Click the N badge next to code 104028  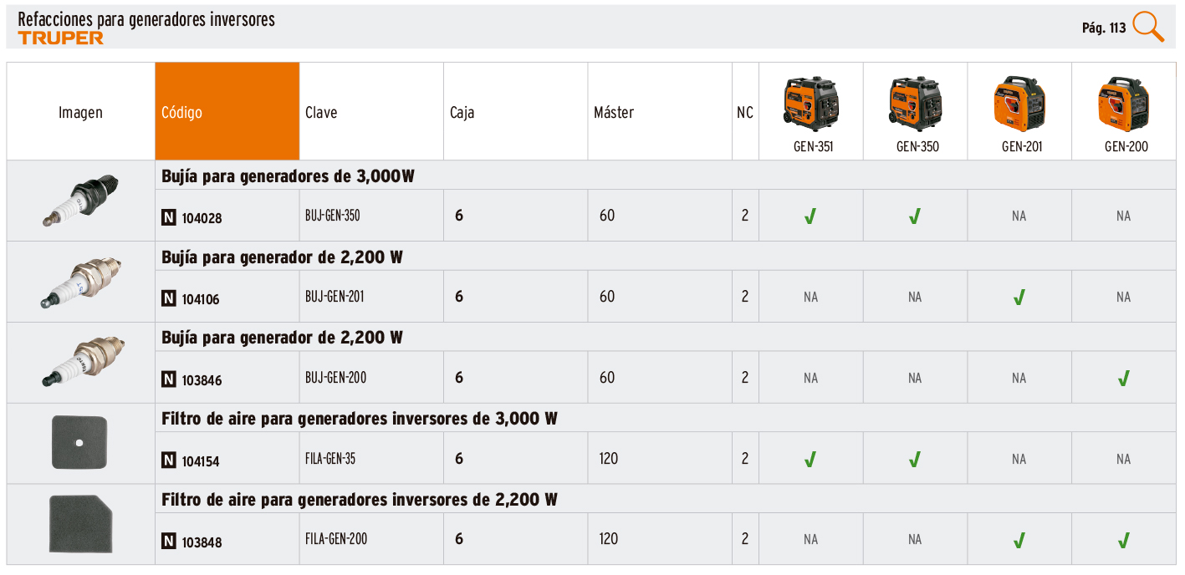point(168,217)
